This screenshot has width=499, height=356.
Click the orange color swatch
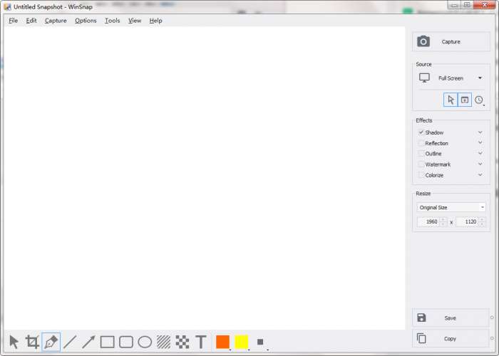coord(222,342)
